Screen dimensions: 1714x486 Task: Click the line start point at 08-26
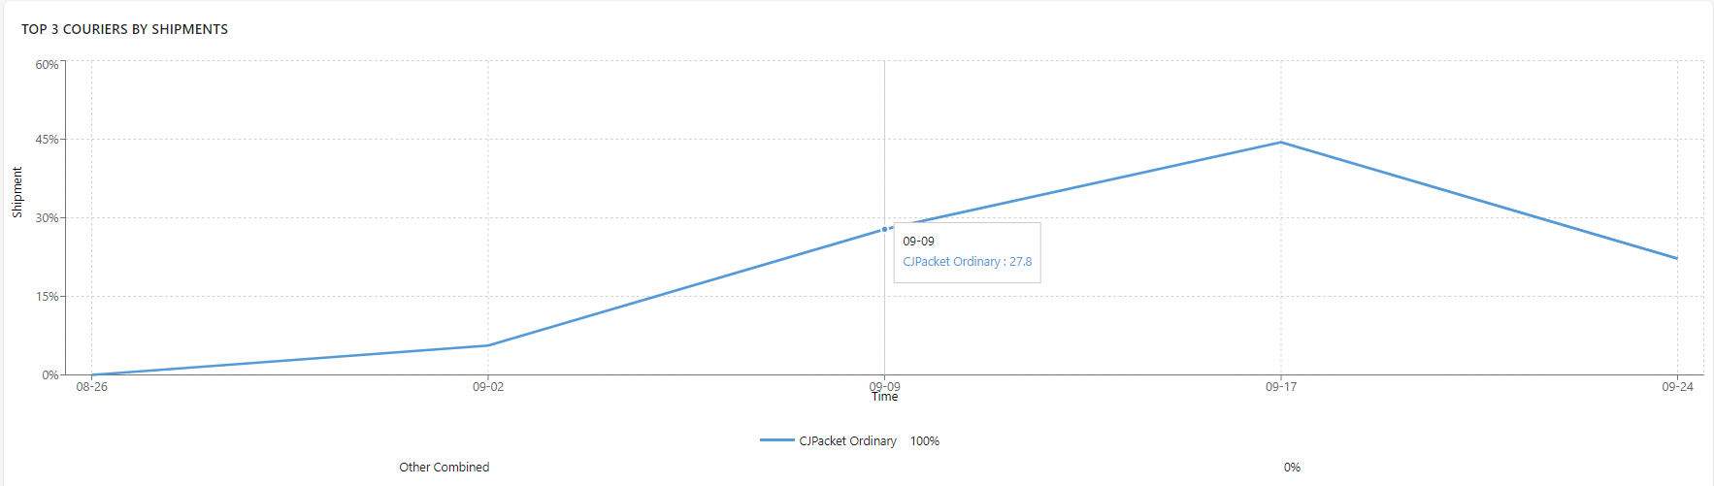click(92, 374)
